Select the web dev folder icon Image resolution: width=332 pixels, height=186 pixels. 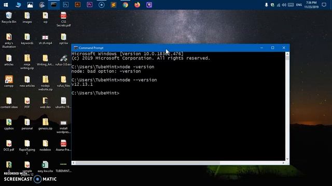45,103
